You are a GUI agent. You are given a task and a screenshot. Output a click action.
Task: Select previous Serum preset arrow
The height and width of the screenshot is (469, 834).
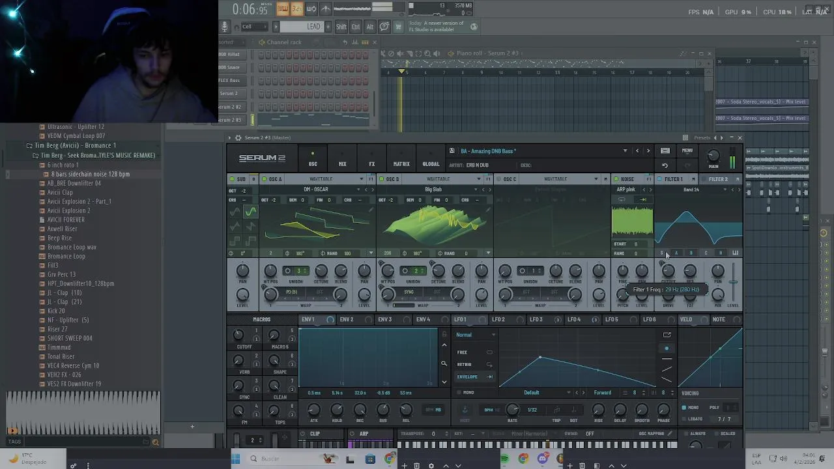(x=637, y=151)
